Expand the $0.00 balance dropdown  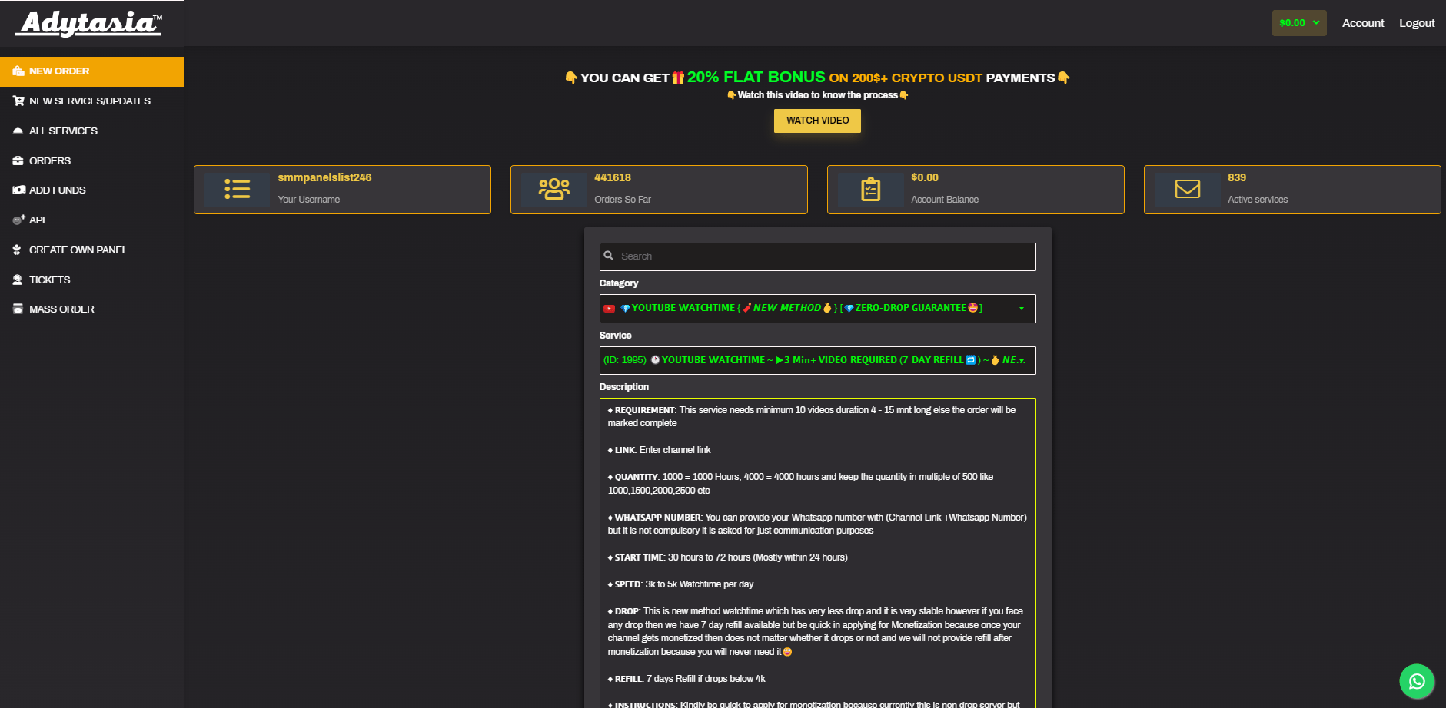pyautogui.click(x=1298, y=23)
